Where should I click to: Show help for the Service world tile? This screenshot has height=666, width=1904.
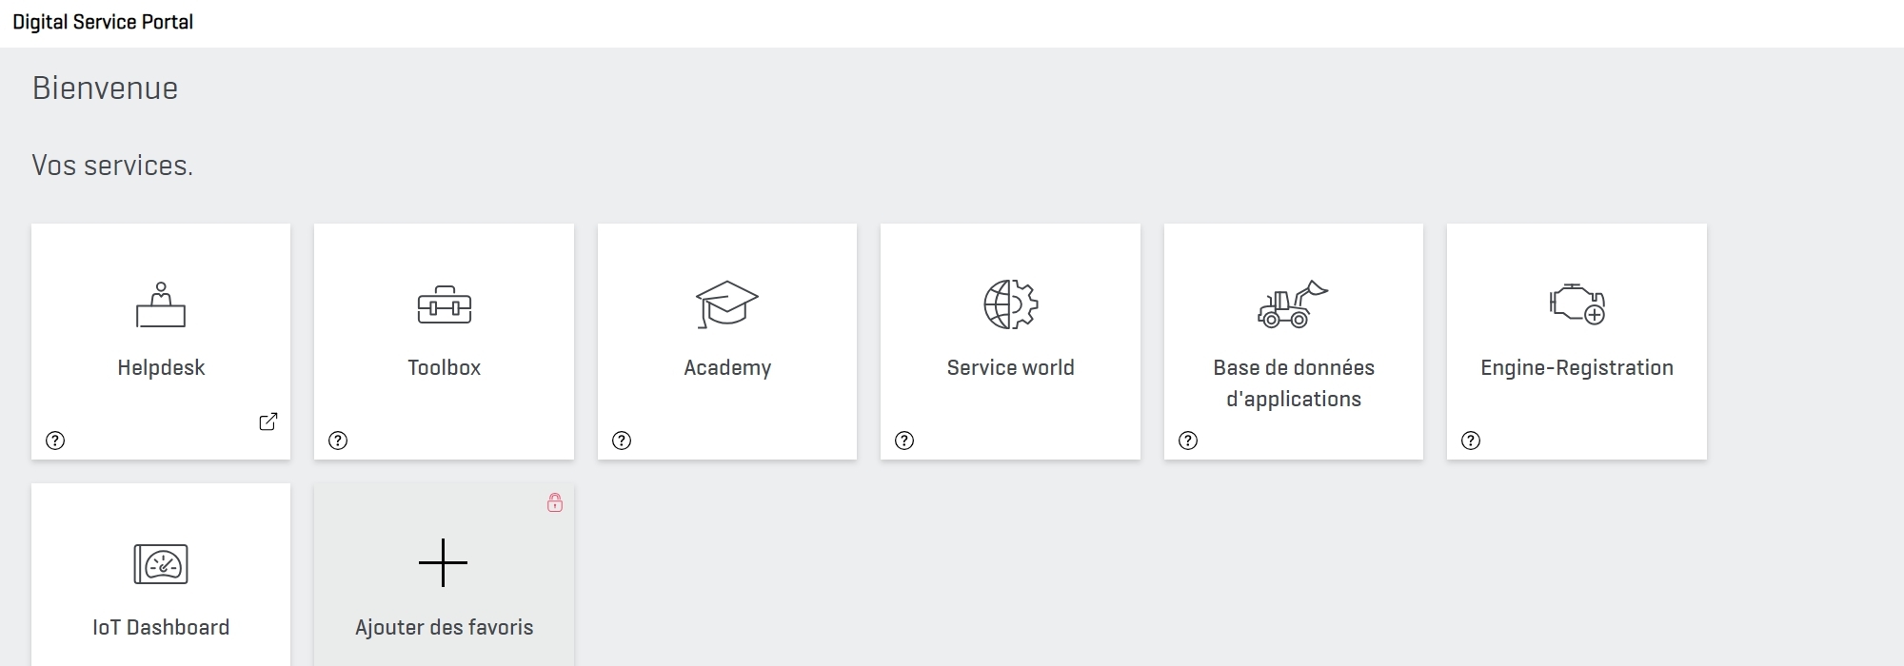pyautogui.click(x=904, y=441)
